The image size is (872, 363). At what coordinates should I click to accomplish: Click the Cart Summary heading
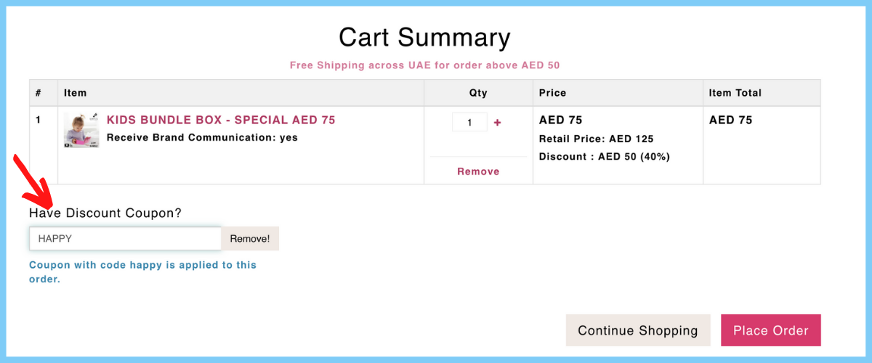tap(424, 36)
